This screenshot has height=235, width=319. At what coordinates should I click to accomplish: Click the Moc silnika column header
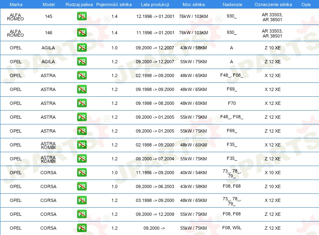(194, 4)
